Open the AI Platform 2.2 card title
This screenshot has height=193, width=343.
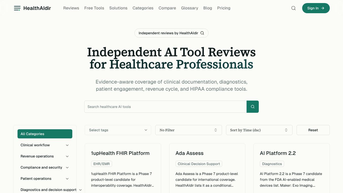point(278,153)
